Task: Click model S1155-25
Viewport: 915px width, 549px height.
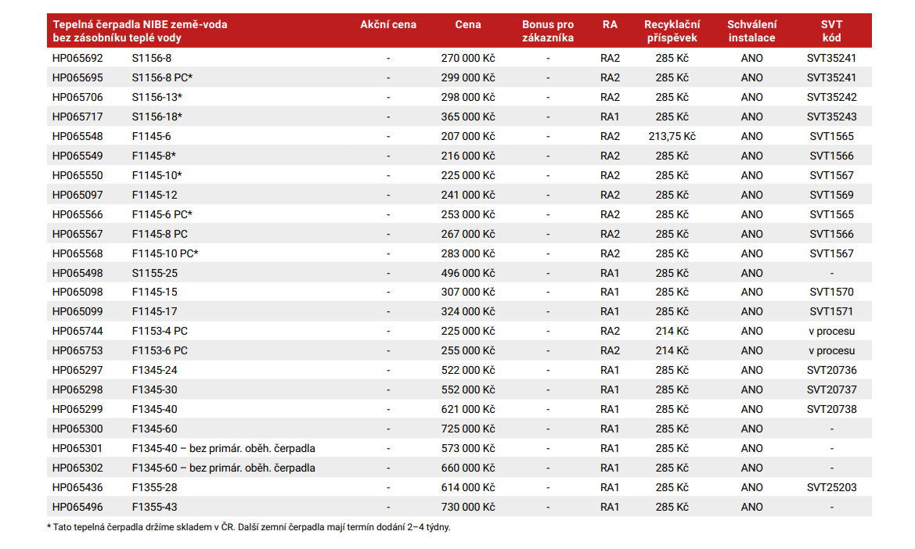Action: click(155, 273)
